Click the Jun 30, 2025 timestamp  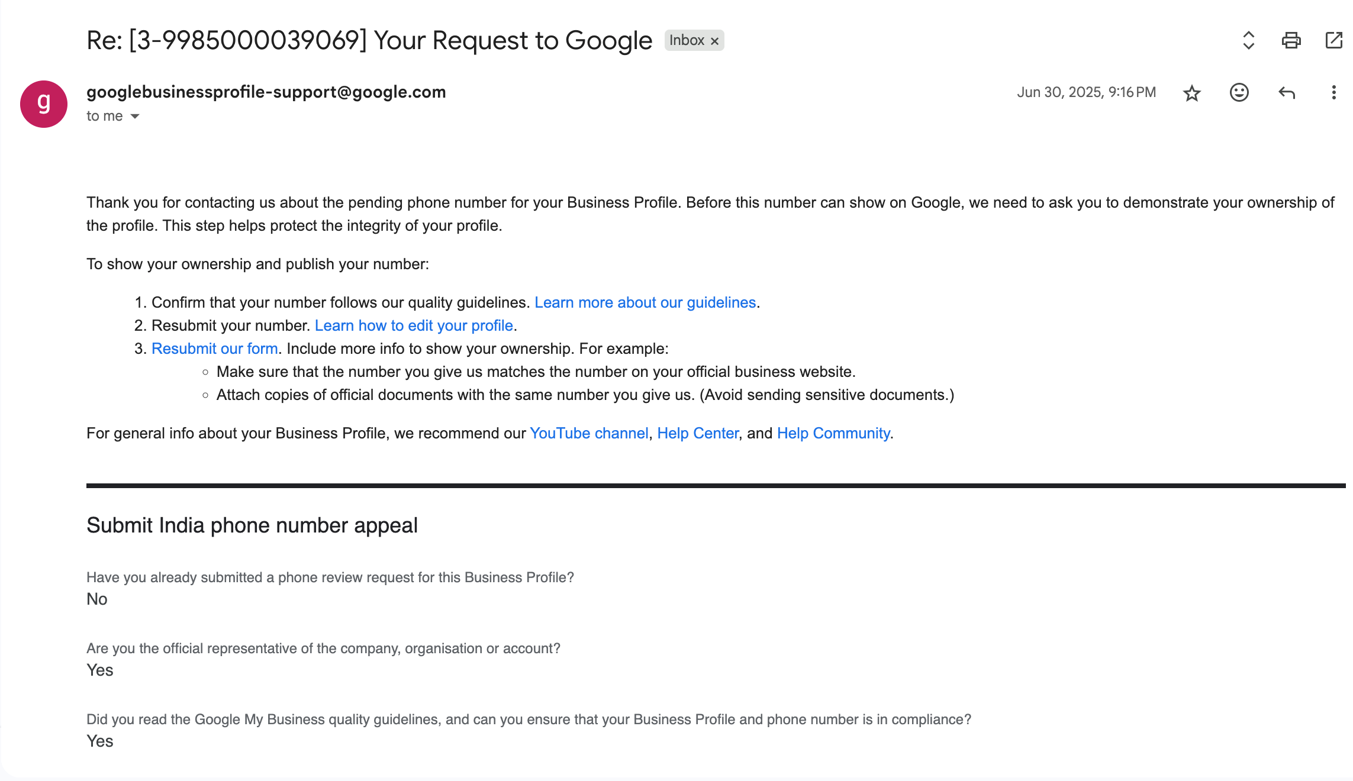[1086, 92]
